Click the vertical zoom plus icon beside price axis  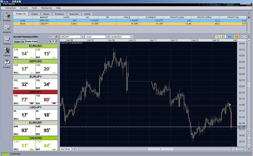coord(249,133)
